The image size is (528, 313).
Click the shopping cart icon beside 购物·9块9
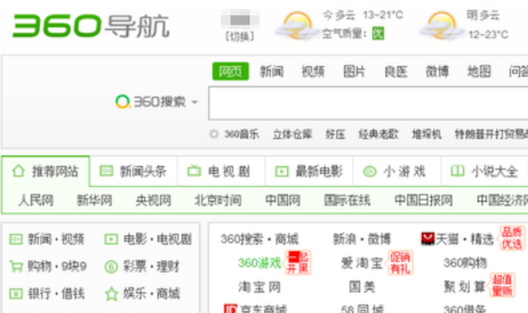click(16, 266)
